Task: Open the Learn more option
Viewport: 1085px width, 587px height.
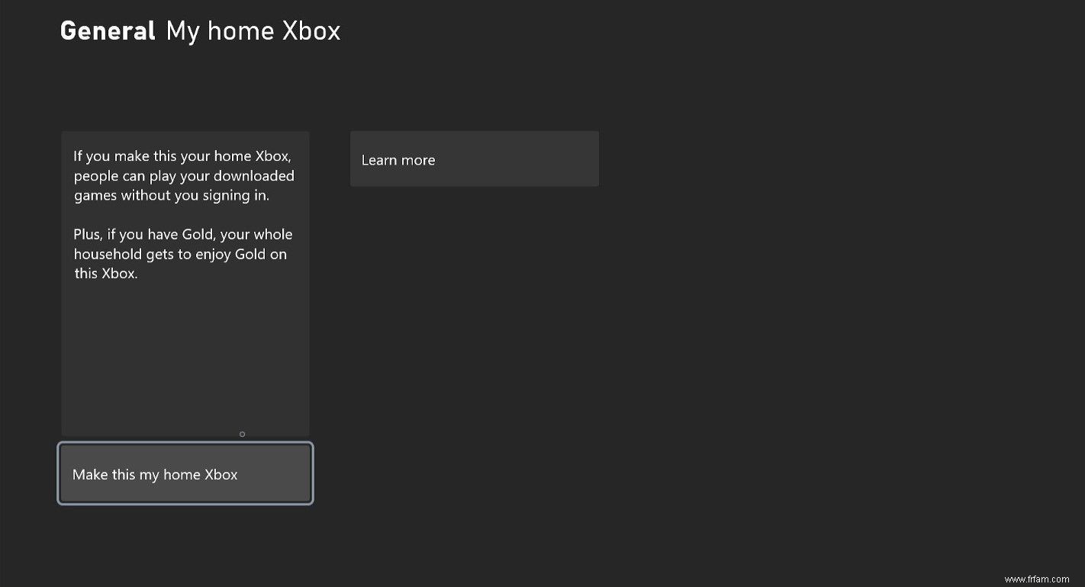Action: pos(474,159)
